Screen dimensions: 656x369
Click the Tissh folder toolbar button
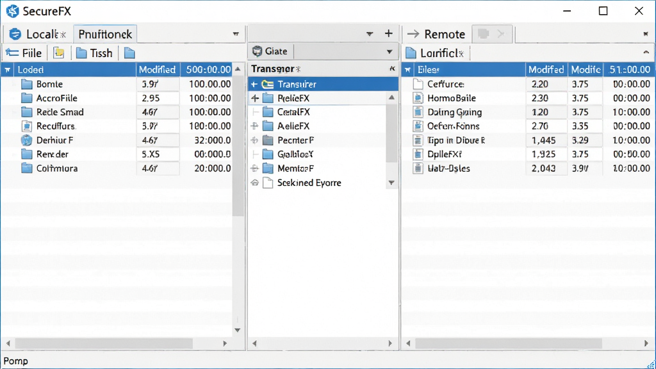94,53
